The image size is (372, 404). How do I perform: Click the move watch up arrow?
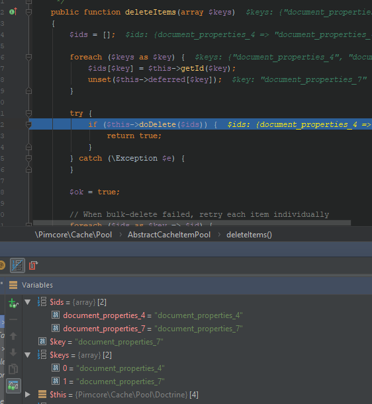click(13, 336)
